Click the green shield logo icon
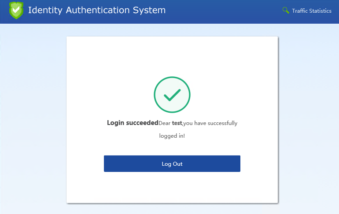339x214 pixels. 16,10
